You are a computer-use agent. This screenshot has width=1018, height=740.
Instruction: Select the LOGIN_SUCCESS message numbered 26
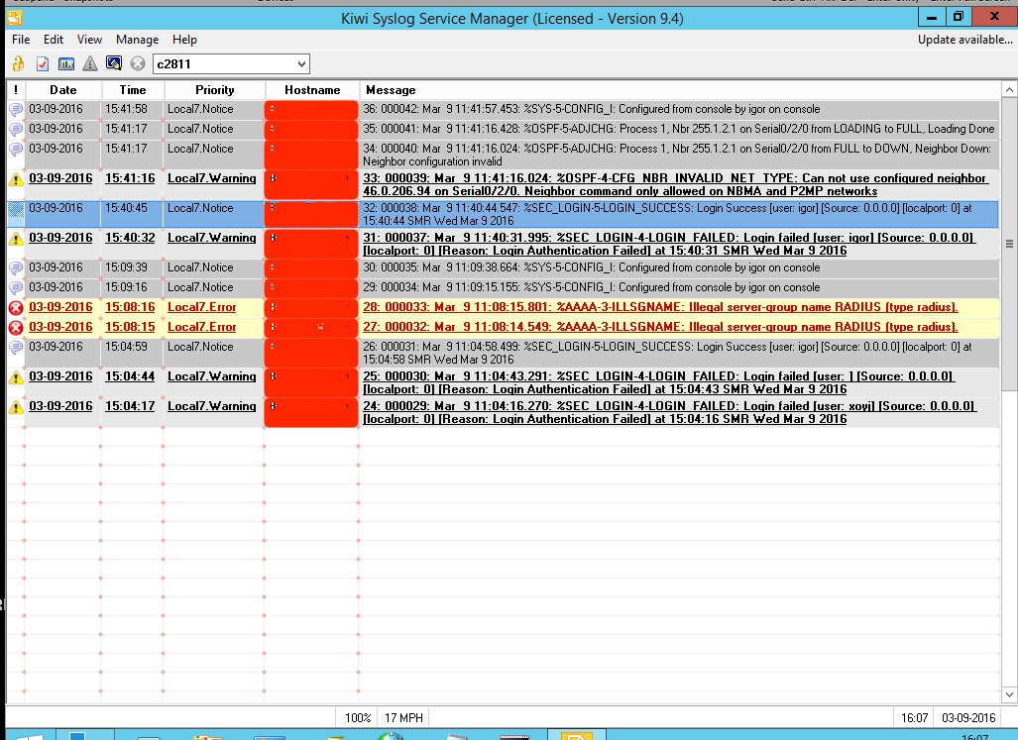[679, 354]
